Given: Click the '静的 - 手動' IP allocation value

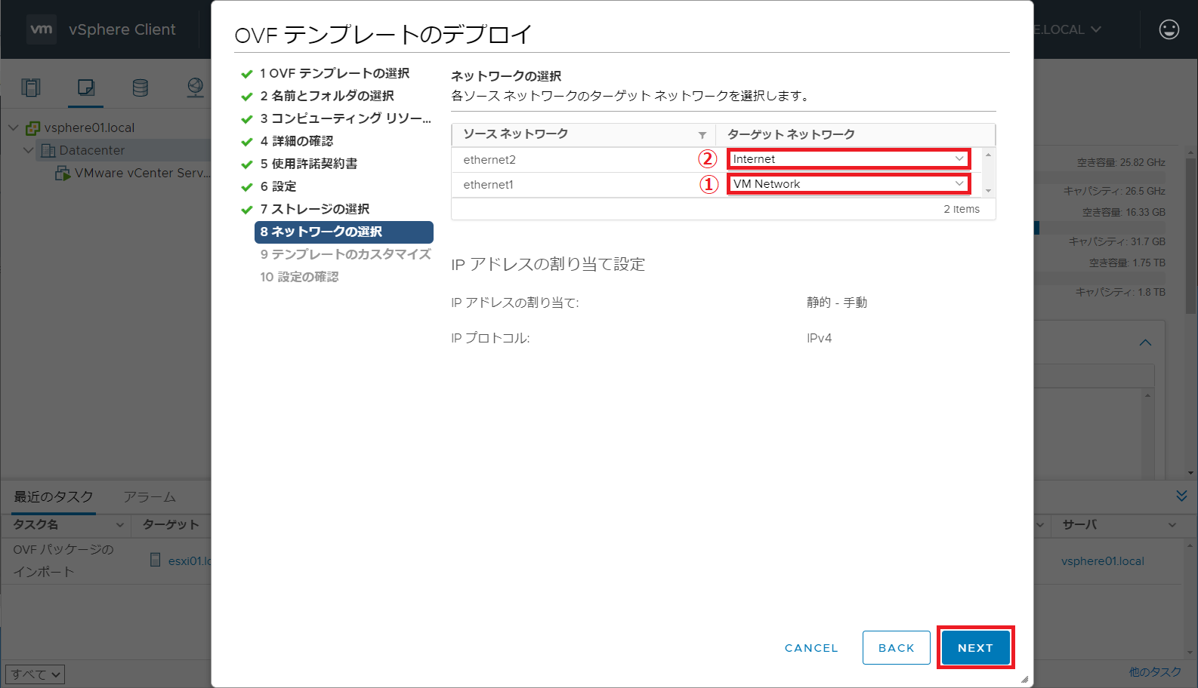Looking at the screenshot, I should pyautogui.click(x=837, y=303).
